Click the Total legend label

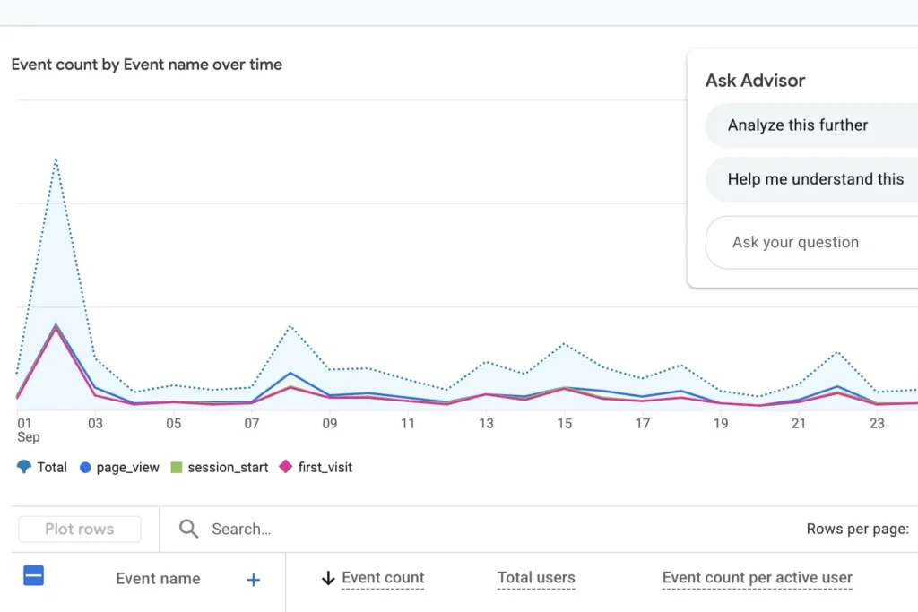tap(52, 468)
